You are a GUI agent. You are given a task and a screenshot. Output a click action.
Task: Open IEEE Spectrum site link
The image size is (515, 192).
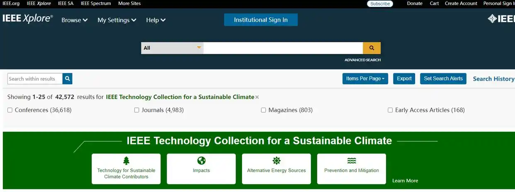point(96,3)
